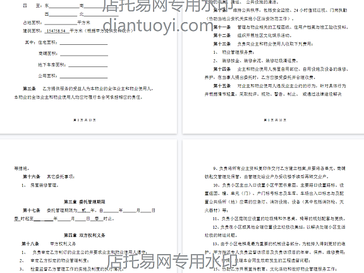Viewport: 364px width, 273px height.
Task: Click the 第十四条 clause heading
Action: click(x=222, y=69)
